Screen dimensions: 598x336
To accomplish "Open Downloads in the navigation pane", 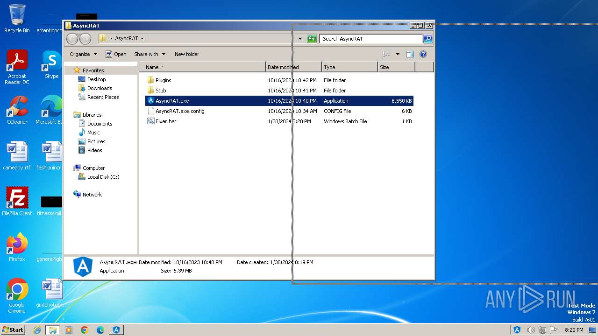I will [100, 88].
